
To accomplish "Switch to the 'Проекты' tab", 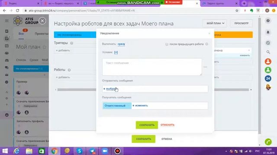I will (x=42, y=34).
